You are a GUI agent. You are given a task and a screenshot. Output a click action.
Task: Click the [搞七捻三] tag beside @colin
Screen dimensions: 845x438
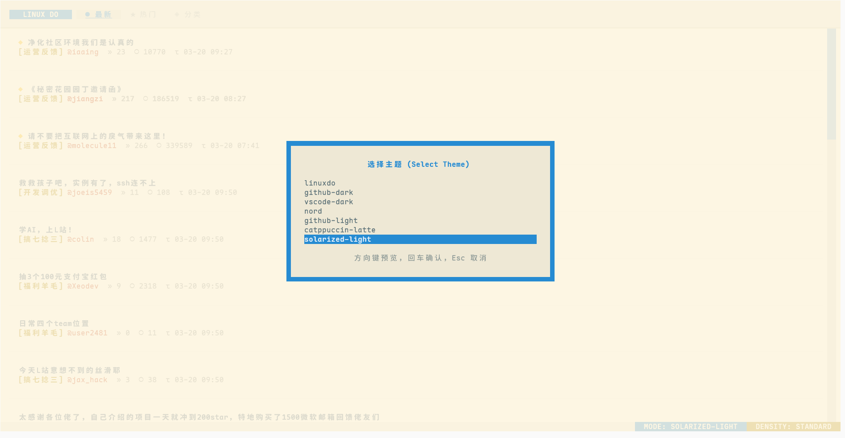point(41,239)
